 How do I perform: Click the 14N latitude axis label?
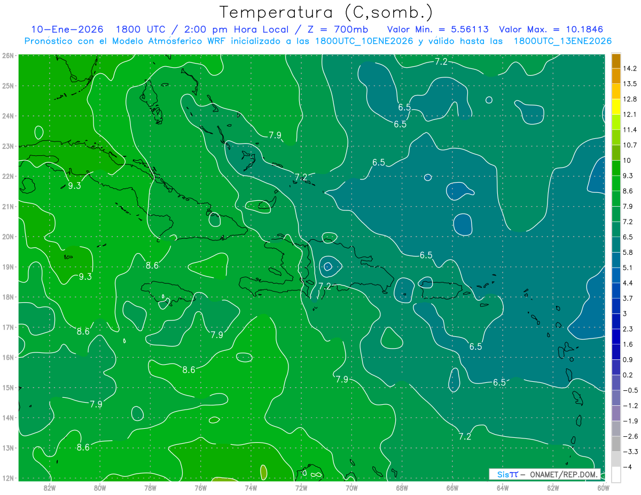pyautogui.click(x=7, y=418)
